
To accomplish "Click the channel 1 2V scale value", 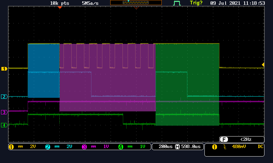I will [33, 147].
